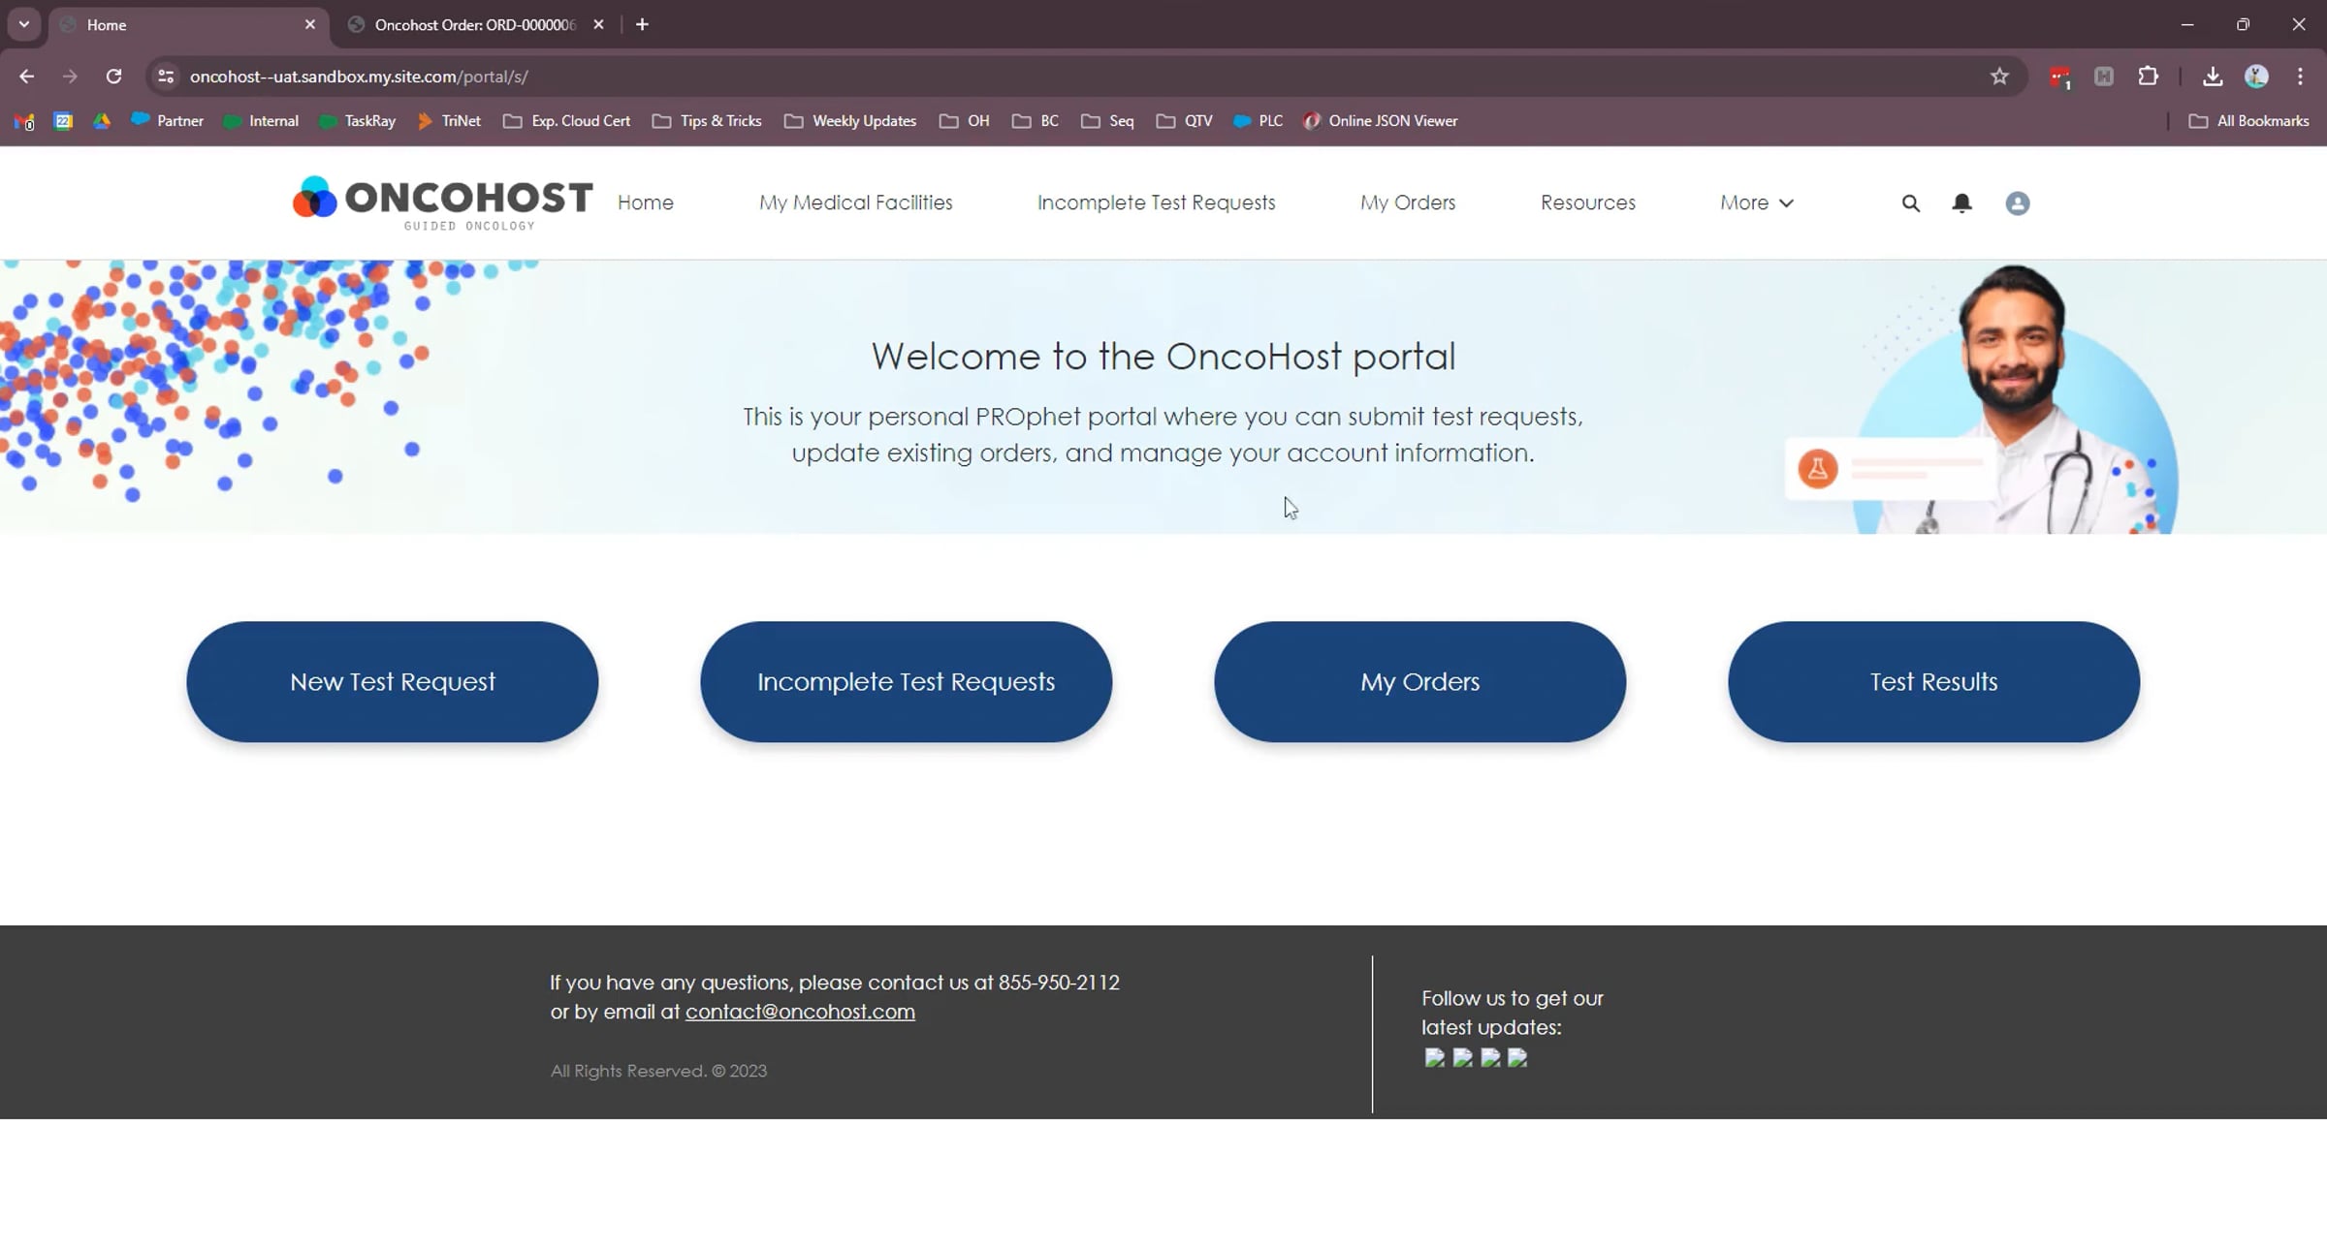The height and width of the screenshot is (1250, 2327).
Task: Click the portal search magnifier icon
Action: (x=1910, y=203)
